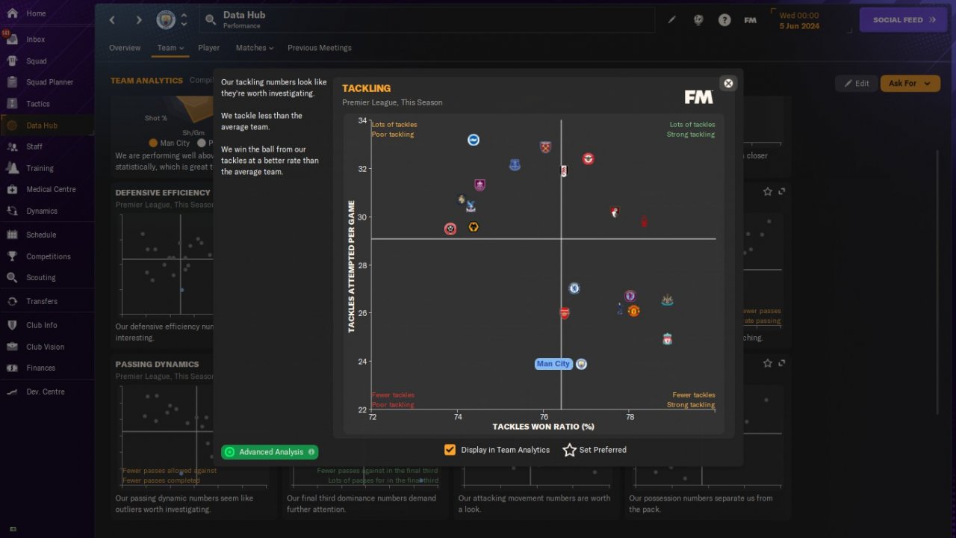The width and height of the screenshot is (956, 538).
Task: Select the Wolves badge data point
Action: pos(474,226)
